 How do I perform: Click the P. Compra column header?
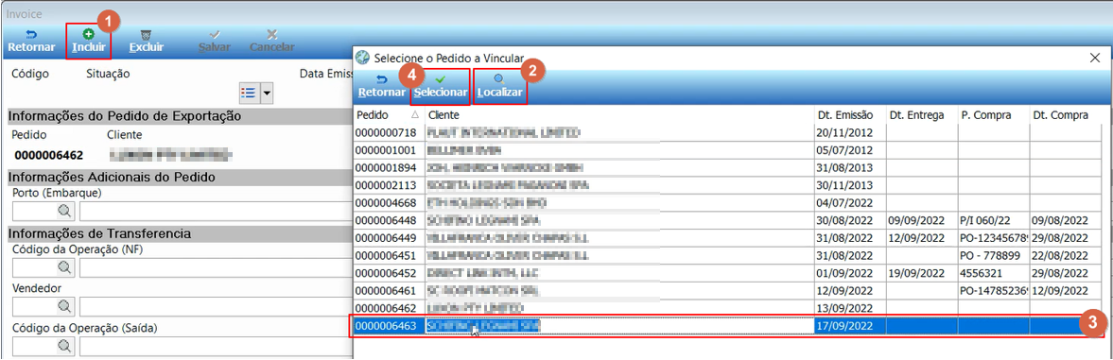tap(993, 115)
